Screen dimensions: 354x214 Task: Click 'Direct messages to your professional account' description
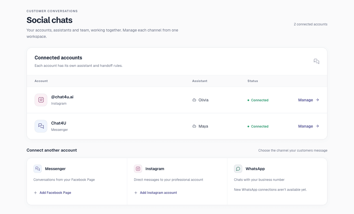(168, 180)
